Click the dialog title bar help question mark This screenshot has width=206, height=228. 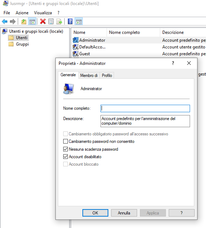coord(173,63)
